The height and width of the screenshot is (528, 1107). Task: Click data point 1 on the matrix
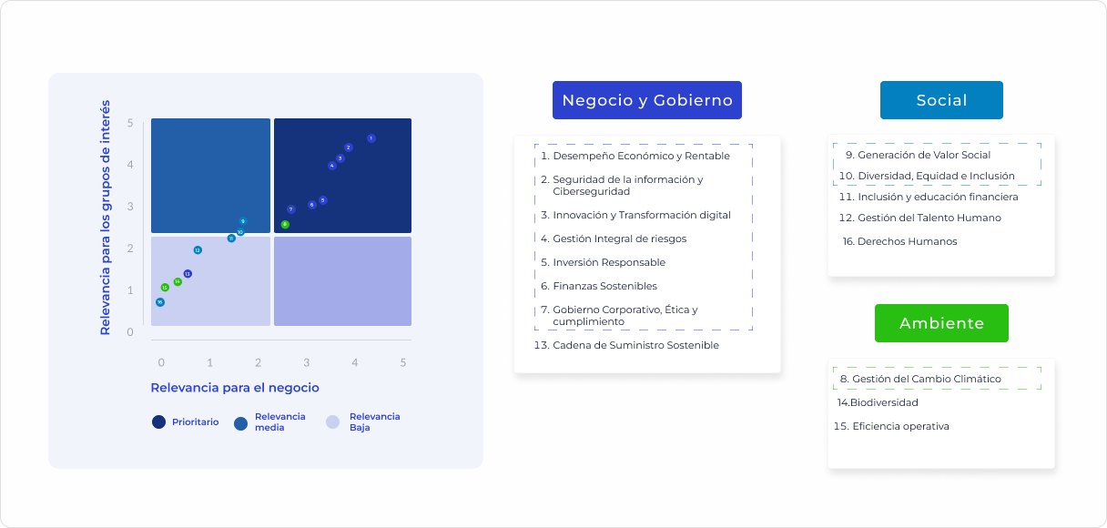(x=371, y=138)
